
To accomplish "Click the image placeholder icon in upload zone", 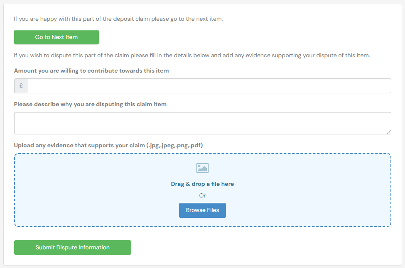I will click(202, 168).
